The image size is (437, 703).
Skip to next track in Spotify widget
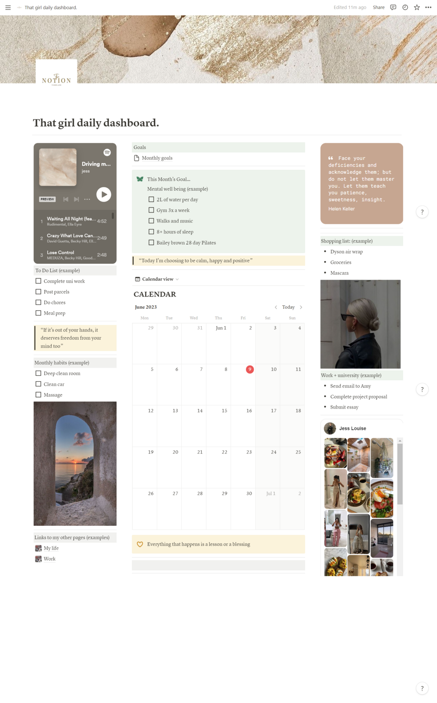(x=77, y=199)
